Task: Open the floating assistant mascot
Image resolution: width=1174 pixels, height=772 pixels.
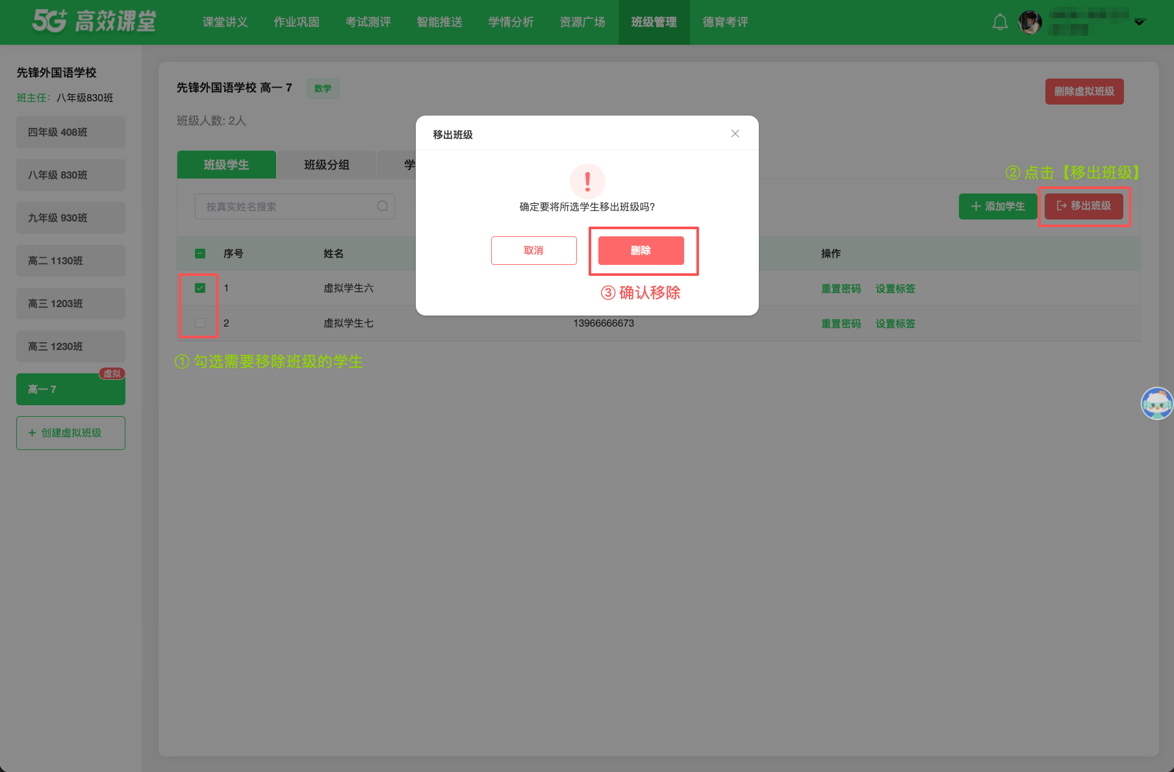Action: point(1157,403)
